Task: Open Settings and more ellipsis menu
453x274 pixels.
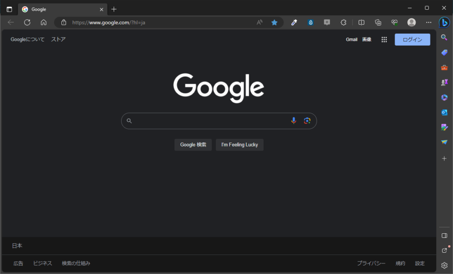Action: [x=429, y=22]
